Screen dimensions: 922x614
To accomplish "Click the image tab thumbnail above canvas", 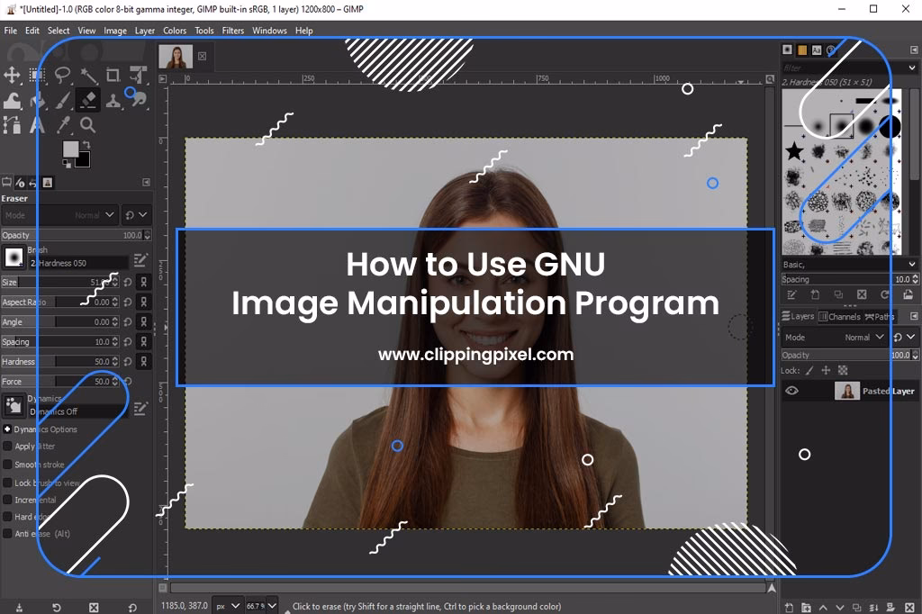I will pos(176,57).
